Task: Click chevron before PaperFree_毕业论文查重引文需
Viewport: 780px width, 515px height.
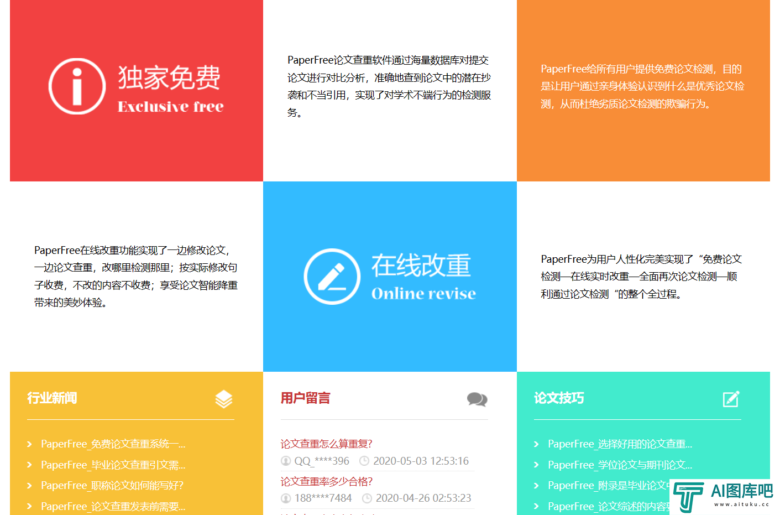Action: tap(30, 465)
